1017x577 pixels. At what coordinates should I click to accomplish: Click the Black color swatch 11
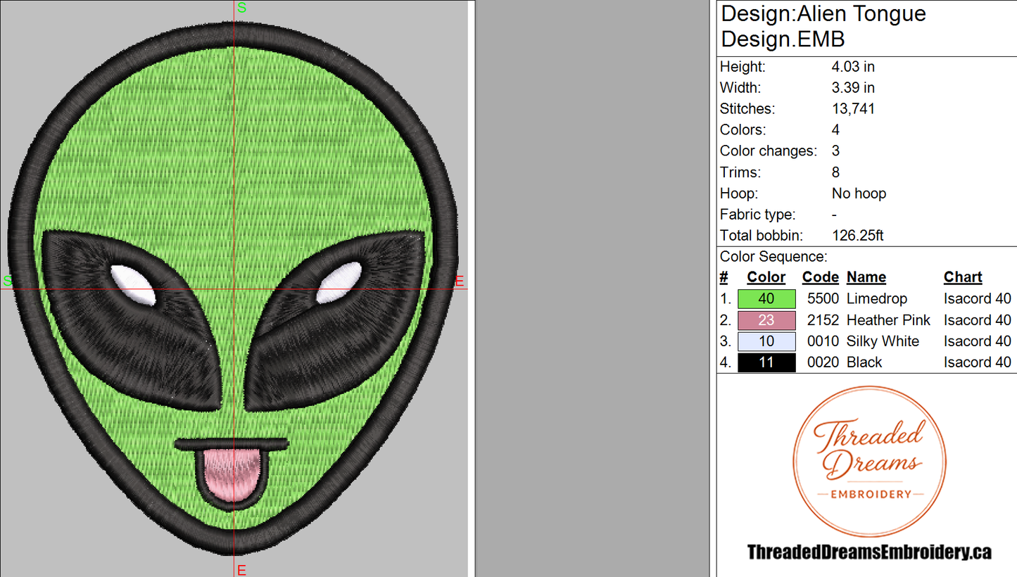point(766,362)
